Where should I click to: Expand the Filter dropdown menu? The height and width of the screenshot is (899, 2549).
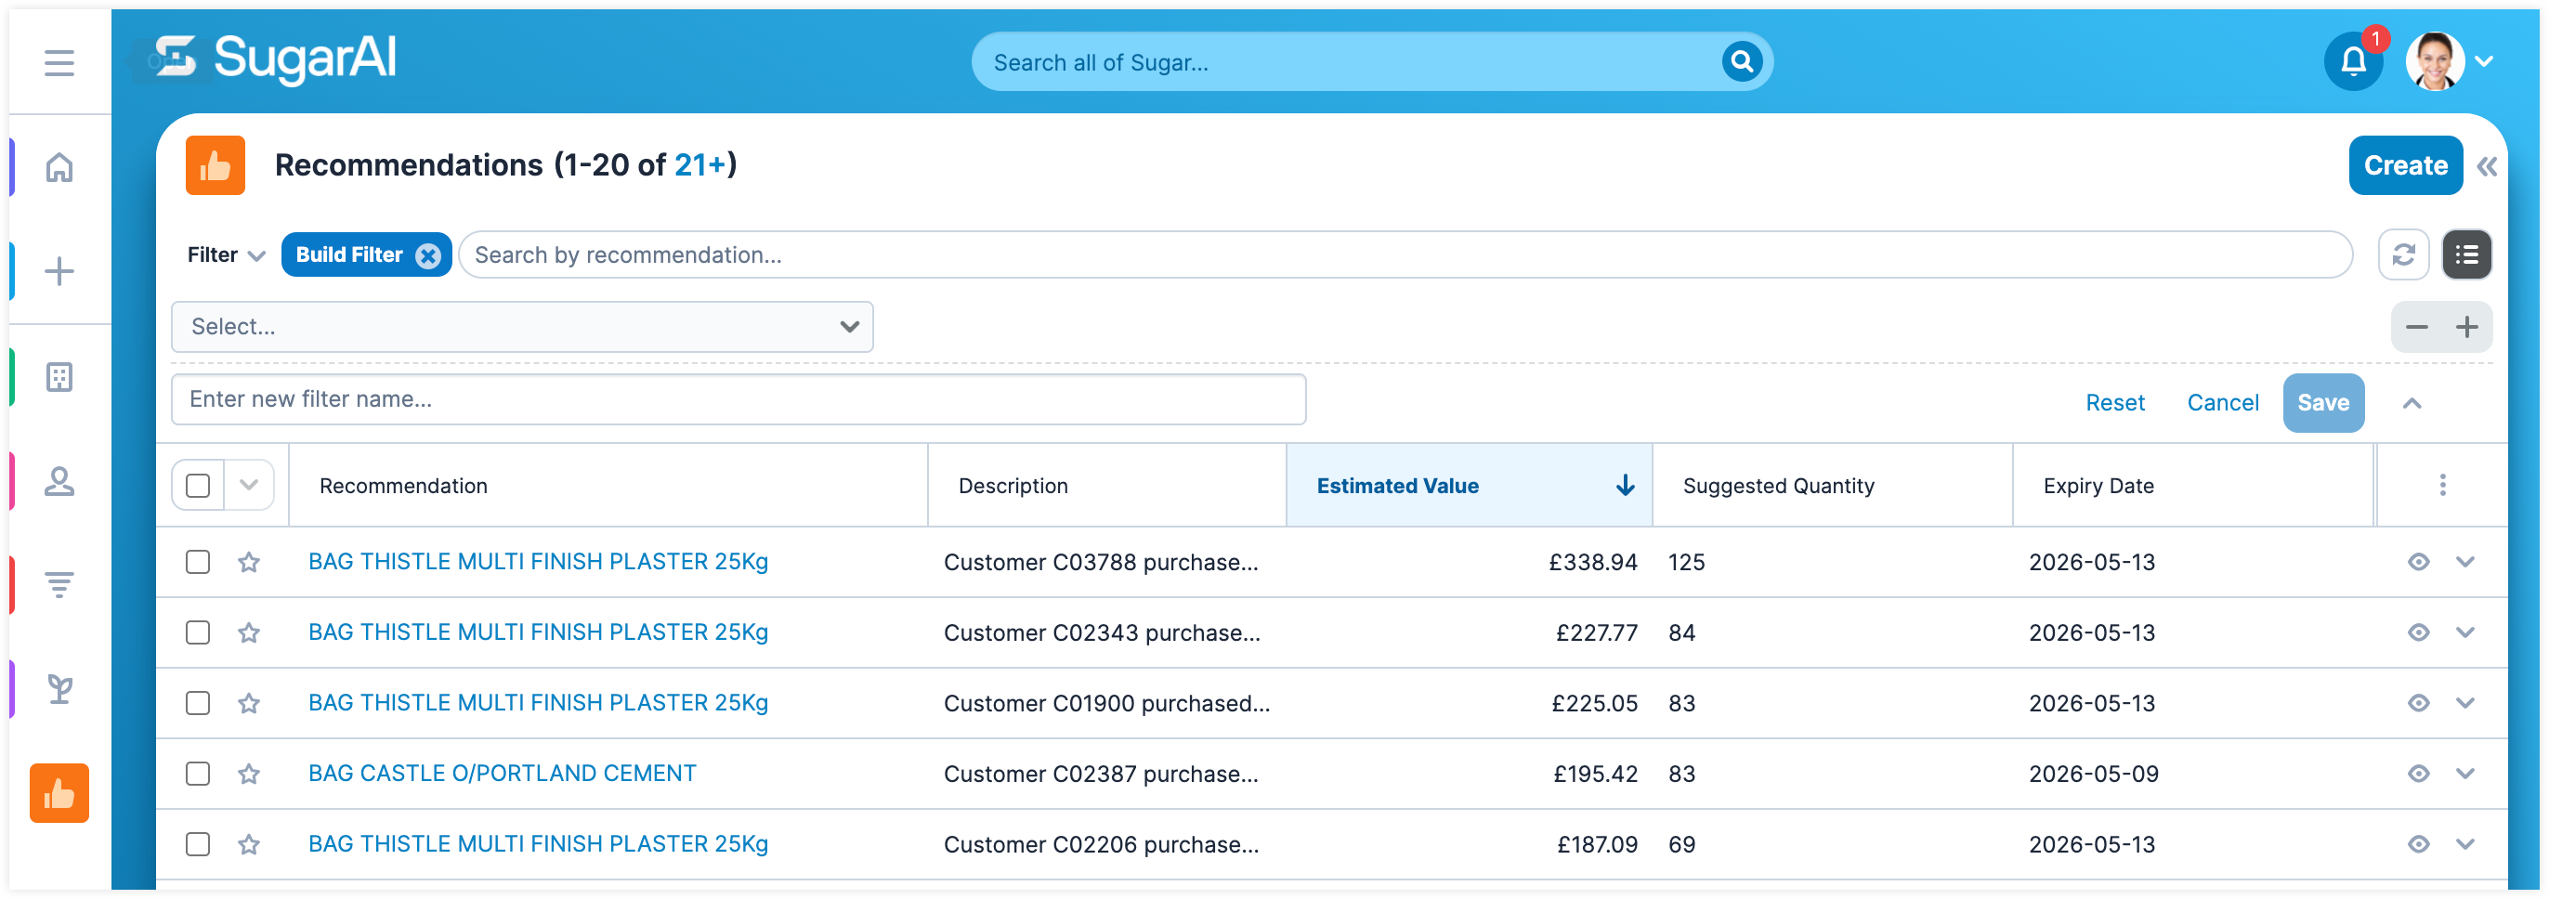(x=226, y=255)
